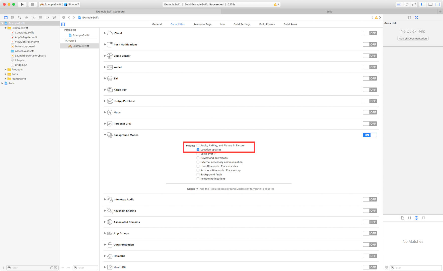Uncheck the Location updates checkbox
The height and width of the screenshot is (271, 443).
pyautogui.click(x=198, y=150)
